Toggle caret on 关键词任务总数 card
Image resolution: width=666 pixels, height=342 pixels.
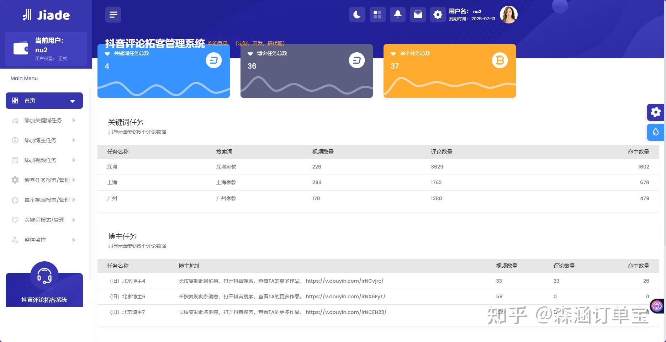pyautogui.click(x=107, y=54)
